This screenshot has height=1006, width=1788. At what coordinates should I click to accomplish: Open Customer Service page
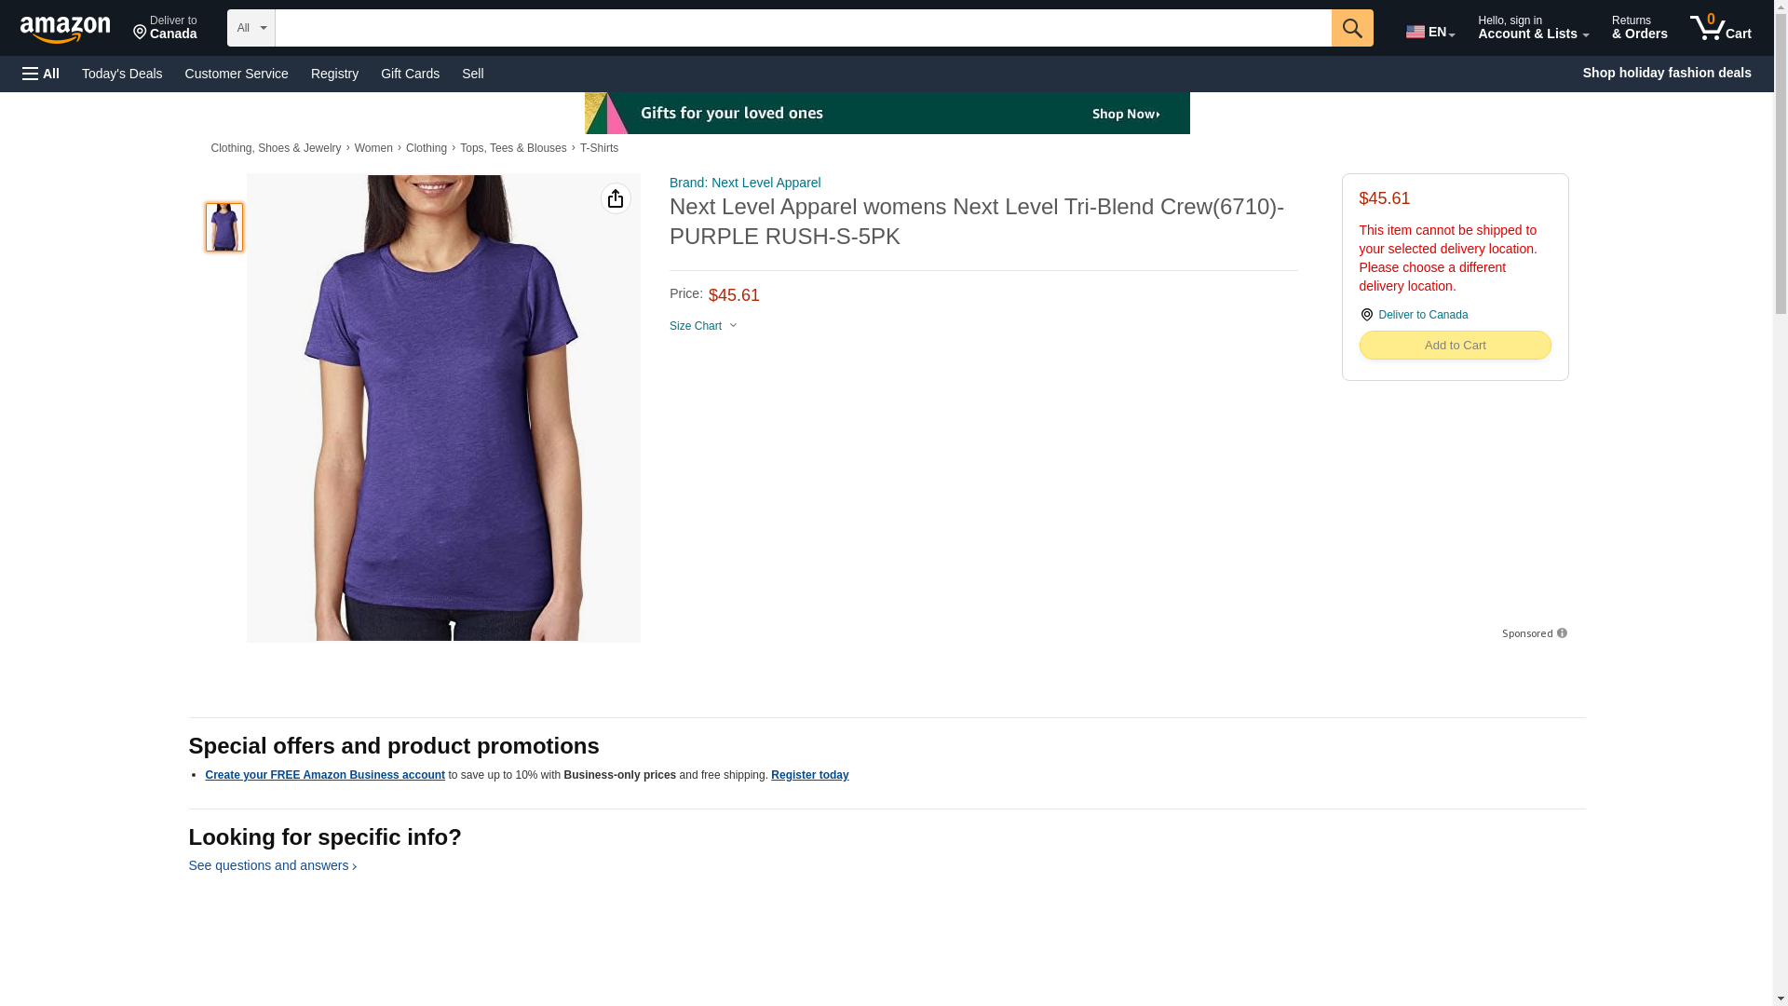pos(237,74)
